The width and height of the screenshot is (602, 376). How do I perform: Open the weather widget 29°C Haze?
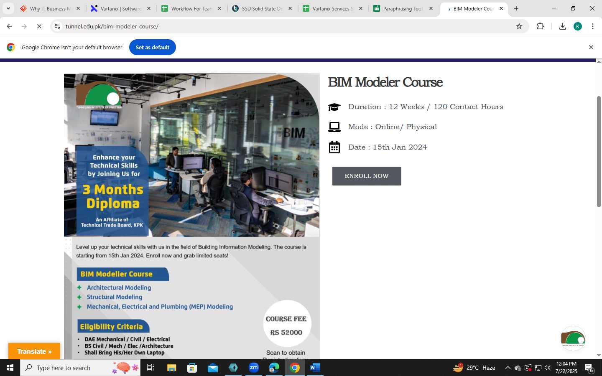pos(474,368)
